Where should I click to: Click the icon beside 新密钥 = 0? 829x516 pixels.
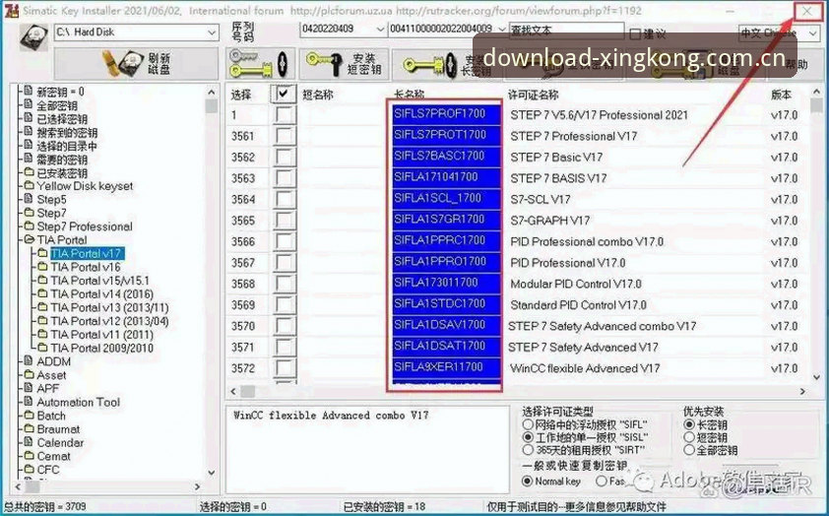pyautogui.click(x=28, y=92)
